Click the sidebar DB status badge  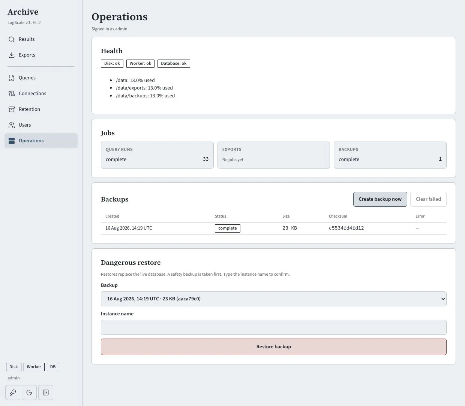click(x=53, y=367)
